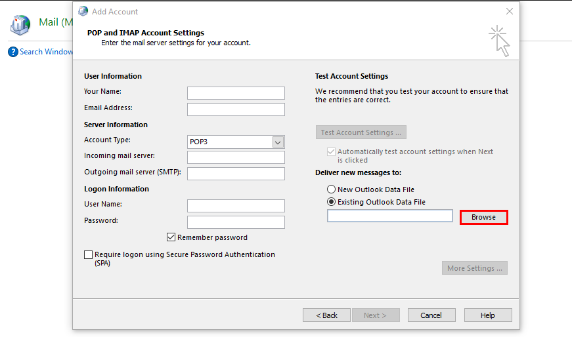Click the POP and IMAP Account Settings heading

pos(146,33)
